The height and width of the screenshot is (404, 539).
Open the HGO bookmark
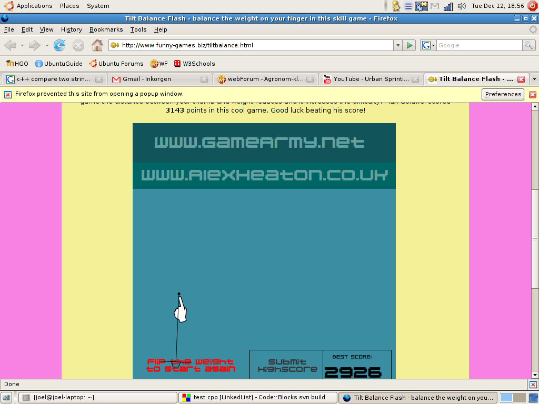tap(17, 64)
